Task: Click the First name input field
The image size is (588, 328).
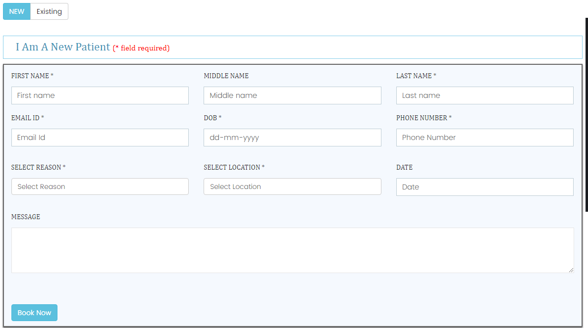Action: pyautogui.click(x=100, y=95)
